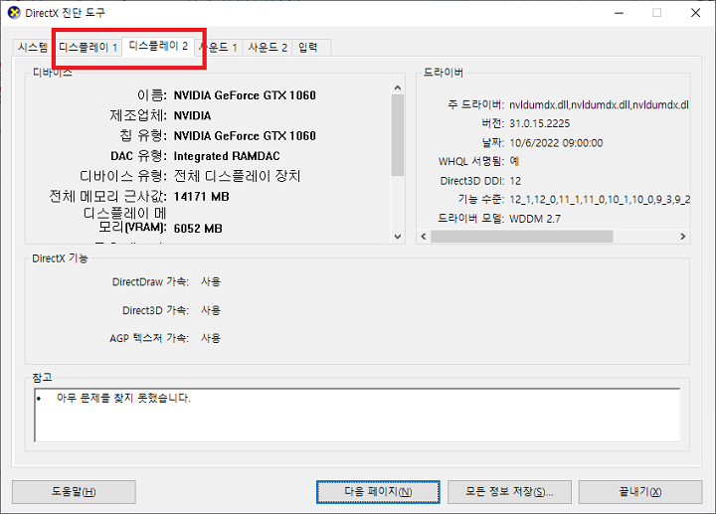Select the 기능 수준 12_1,12_0 value
The width and height of the screenshot is (716, 514).
(600, 200)
